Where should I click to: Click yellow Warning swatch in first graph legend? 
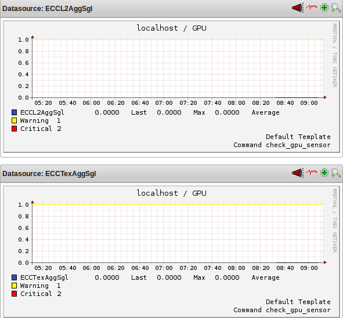click(14, 120)
